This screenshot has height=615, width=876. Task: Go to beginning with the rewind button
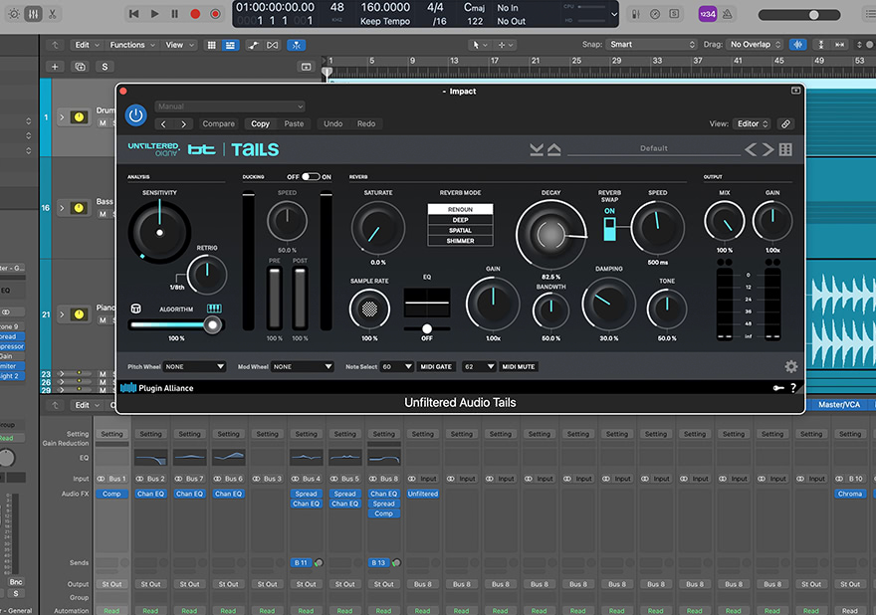[134, 14]
